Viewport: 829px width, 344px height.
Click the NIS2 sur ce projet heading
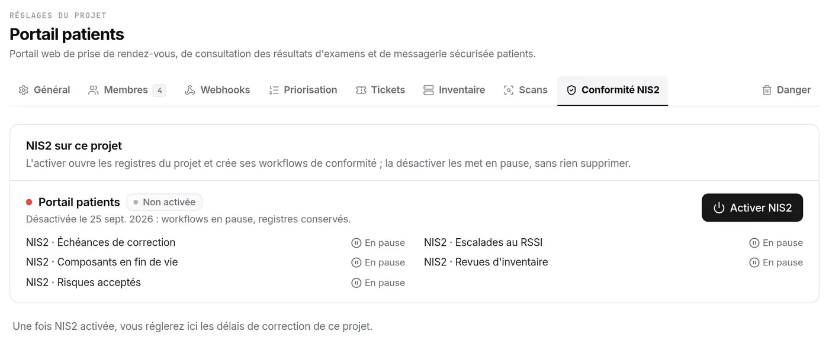pos(74,146)
